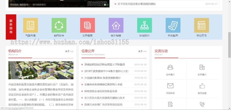This screenshot has width=231, height=110.
Task: Open article 全力支持大院大所提高关键核心技术
Action: (x=105, y=98)
